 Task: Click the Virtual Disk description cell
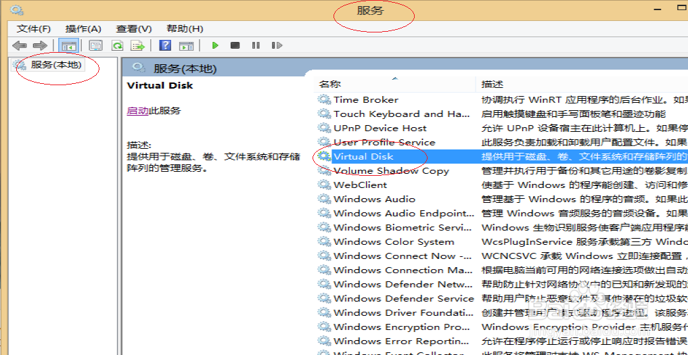pyautogui.click(x=584, y=157)
